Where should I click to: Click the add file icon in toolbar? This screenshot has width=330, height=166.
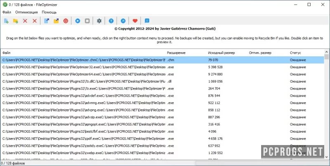point(6,21)
